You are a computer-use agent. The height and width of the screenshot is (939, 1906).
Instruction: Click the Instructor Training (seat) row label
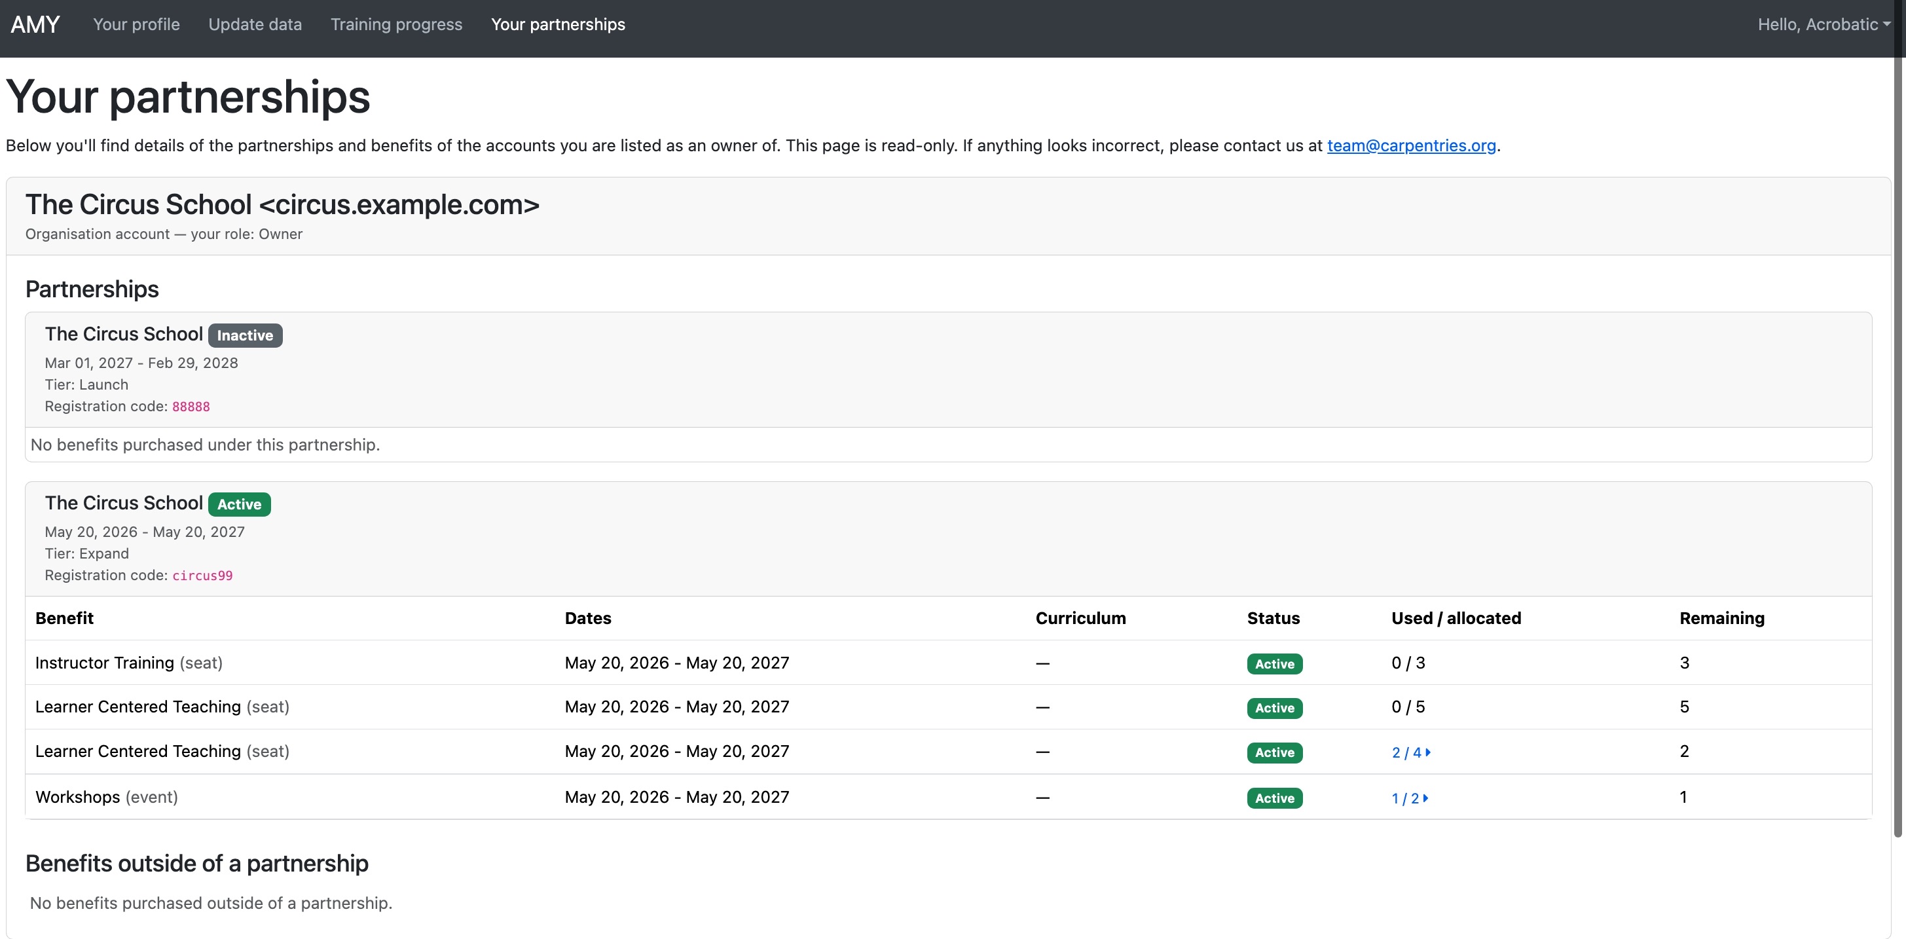129,663
